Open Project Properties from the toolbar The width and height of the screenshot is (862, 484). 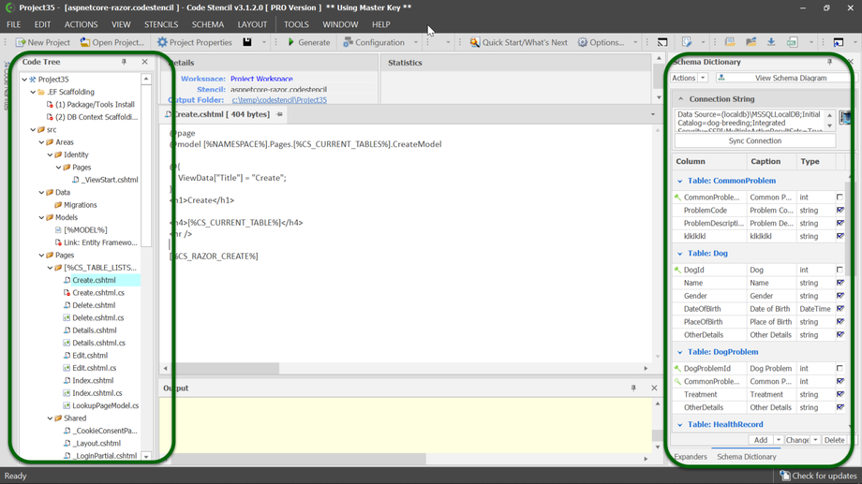coord(194,42)
